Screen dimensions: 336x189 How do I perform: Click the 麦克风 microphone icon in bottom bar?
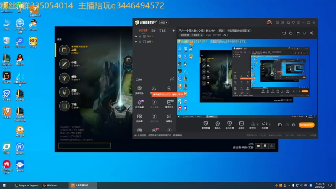253,125
